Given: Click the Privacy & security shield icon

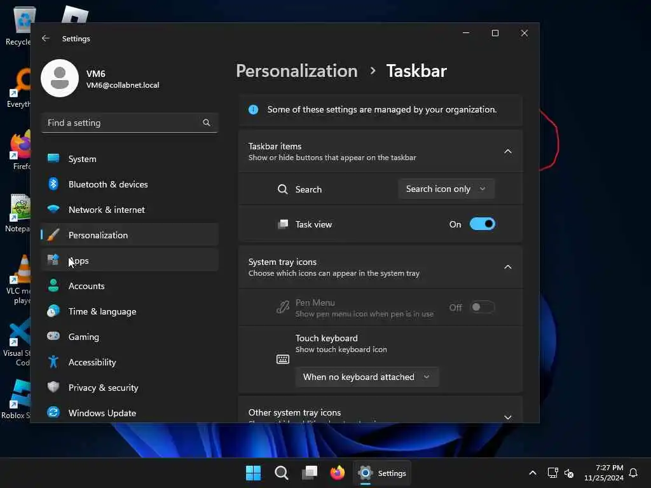Looking at the screenshot, I should (x=53, y=387).
